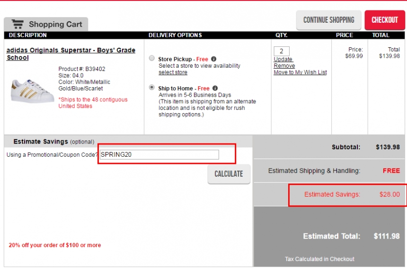This screenshot has width=407, height=268.
Task: Click the shopping cart icon
Action: pos(18,24)
